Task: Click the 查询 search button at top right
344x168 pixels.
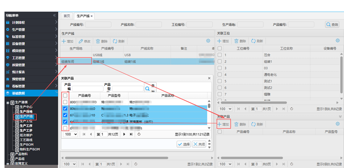Action: 332,24
